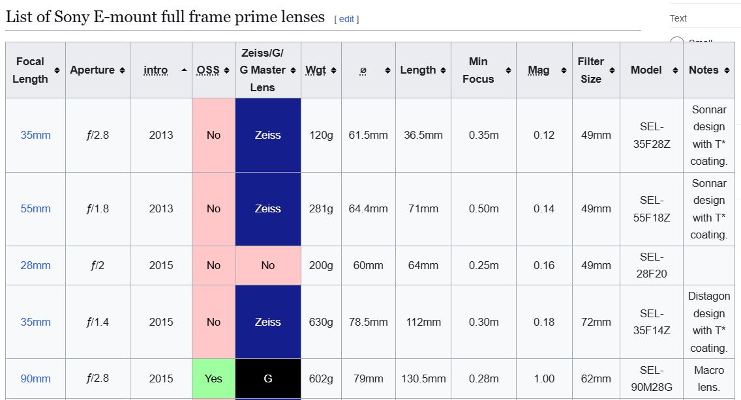Sort by Length column arrows
The width and height of the screenshot is (741, 400).
tap(443, 70)
